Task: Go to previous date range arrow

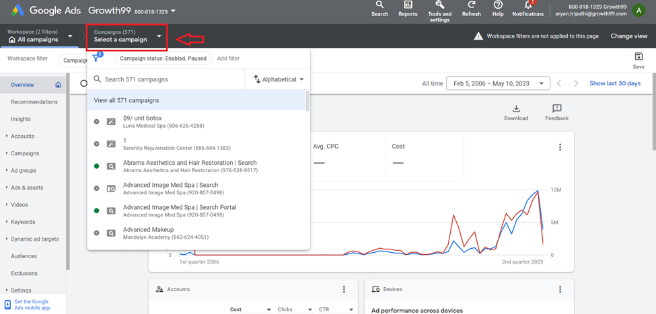Action: 559,83
